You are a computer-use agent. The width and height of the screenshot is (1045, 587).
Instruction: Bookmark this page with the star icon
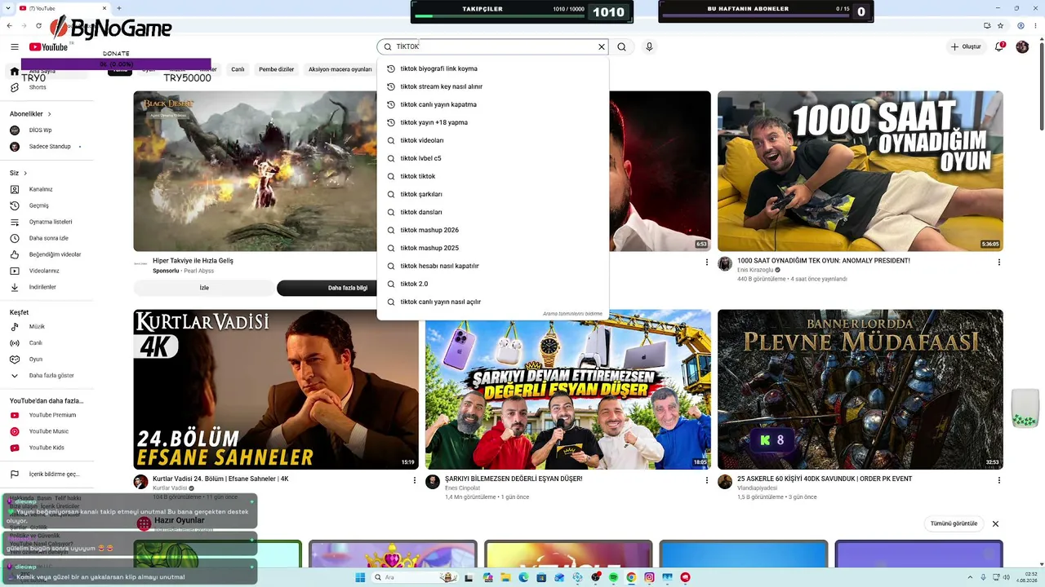pos(1002,26)
